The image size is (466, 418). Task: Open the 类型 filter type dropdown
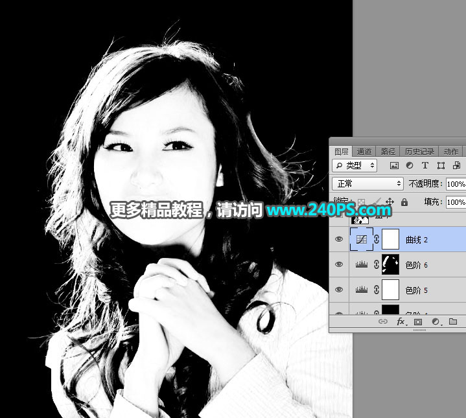point(355,165)
